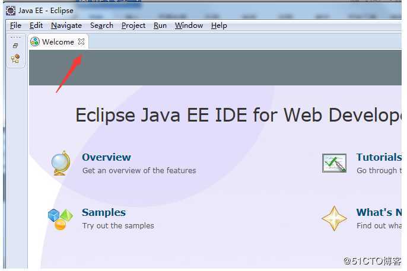Open the Run menu

160,25
